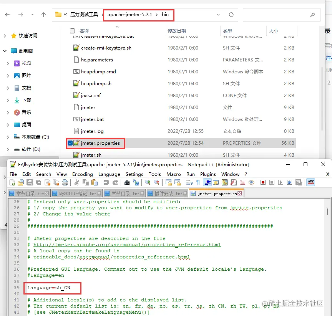Zoom in using magnifier plus icon
The width and height of the screenshot is (332, 316).
[148, 182]
